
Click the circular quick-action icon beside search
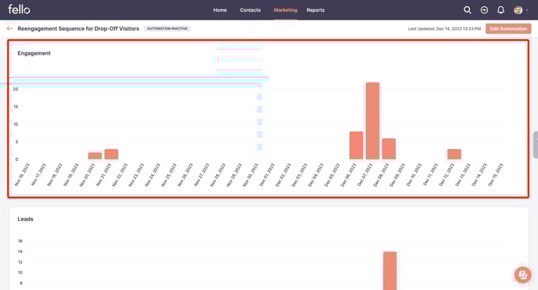(484, 10)
